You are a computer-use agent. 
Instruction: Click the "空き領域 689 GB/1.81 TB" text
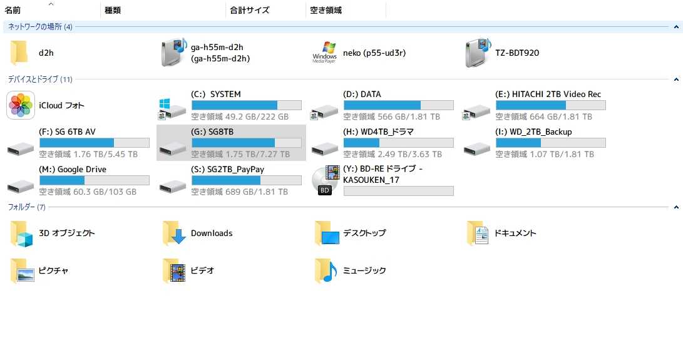[240, 192]
